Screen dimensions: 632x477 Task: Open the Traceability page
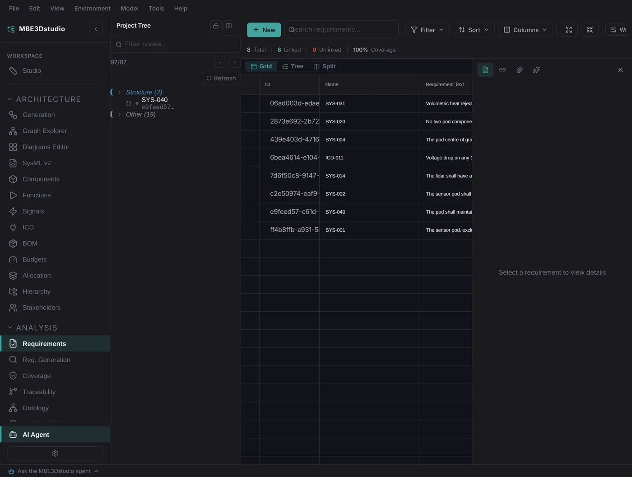coord(55,392)
